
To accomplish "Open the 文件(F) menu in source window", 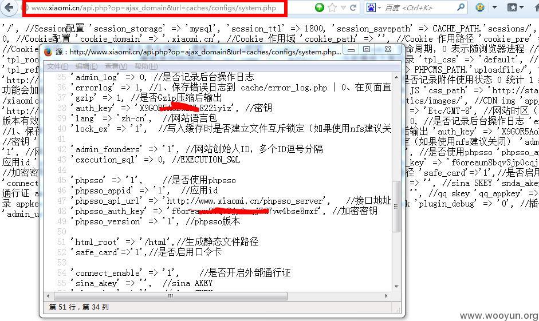I will pos(57,66).
